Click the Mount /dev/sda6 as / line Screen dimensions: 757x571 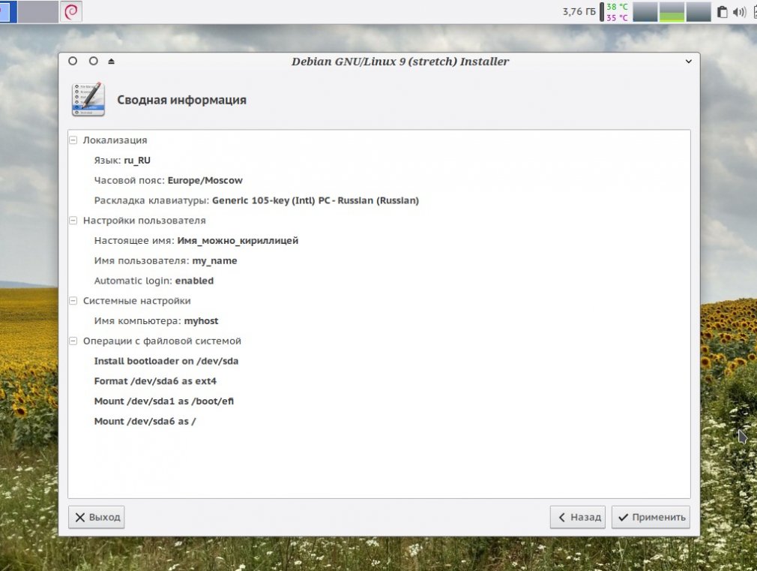tap(145, 421)
